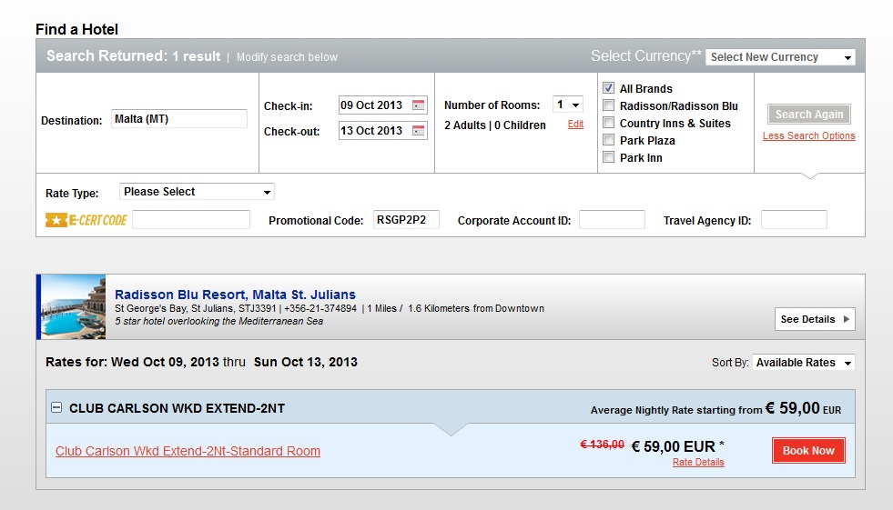Expand the Rate Type dropdown

197,192
